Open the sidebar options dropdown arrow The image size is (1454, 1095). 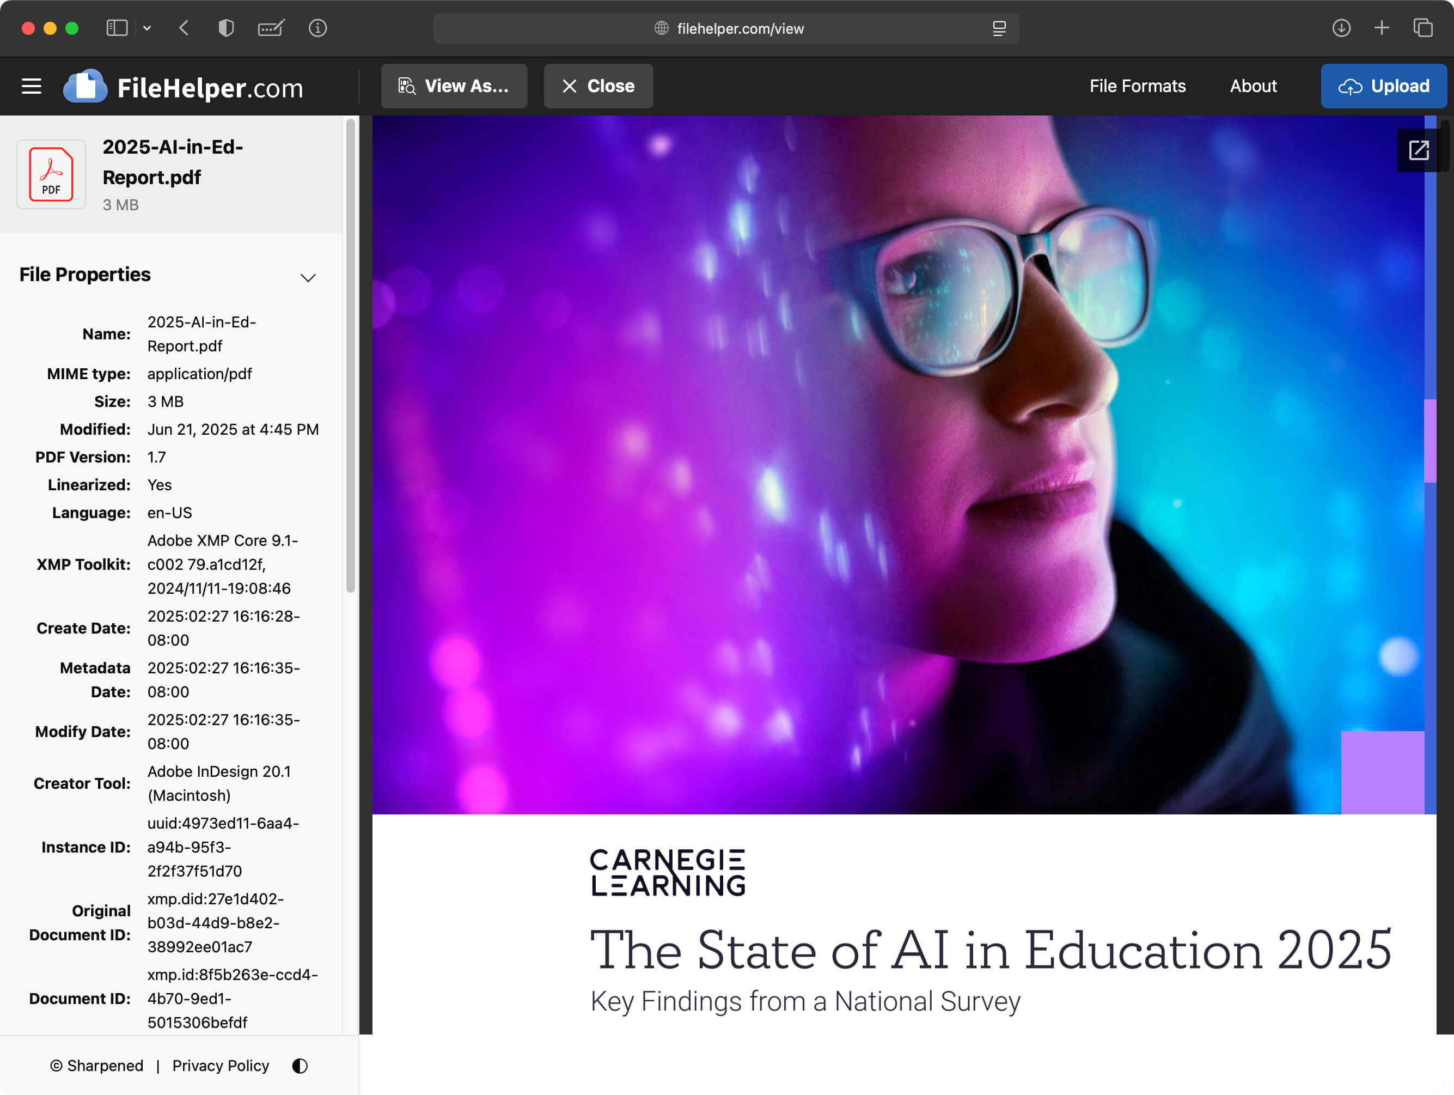(147, 28)
